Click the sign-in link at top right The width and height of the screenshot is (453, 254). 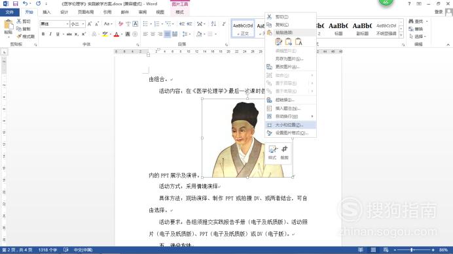[439, 12]
